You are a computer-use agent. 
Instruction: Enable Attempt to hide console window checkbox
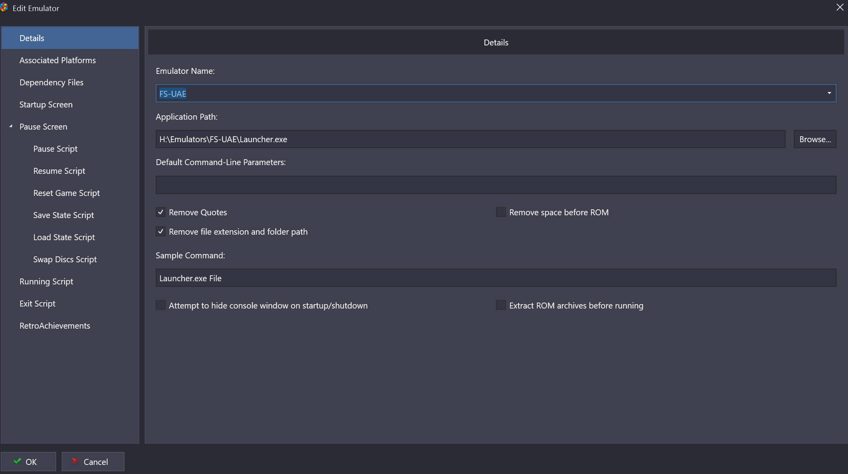tap(161, 305)
